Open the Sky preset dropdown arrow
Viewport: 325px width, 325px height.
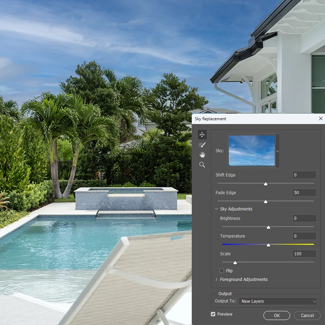pyautogui.click(x=278, y=151)
